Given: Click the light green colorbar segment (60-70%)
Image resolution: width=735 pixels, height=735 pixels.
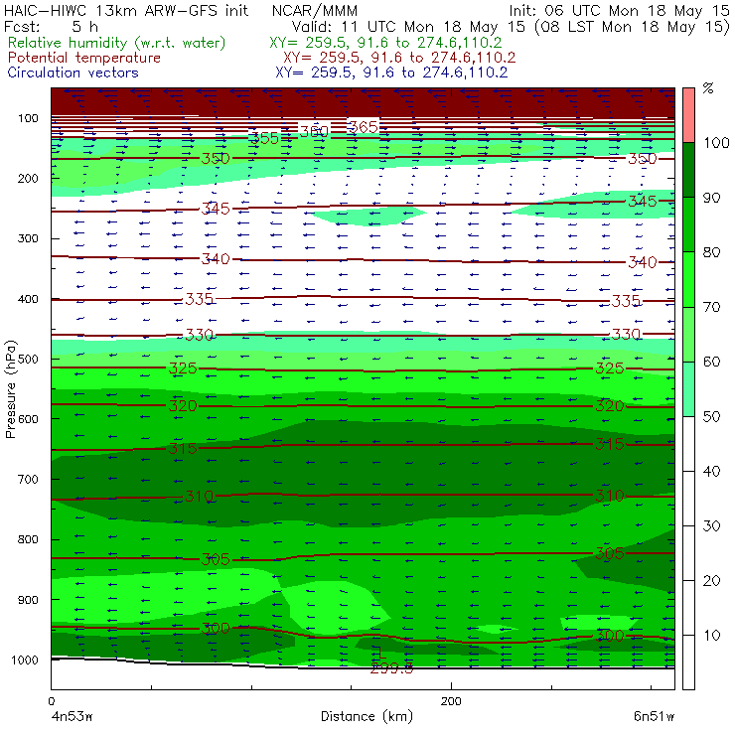Looking at the screenshot, I should tap(688, 334).
